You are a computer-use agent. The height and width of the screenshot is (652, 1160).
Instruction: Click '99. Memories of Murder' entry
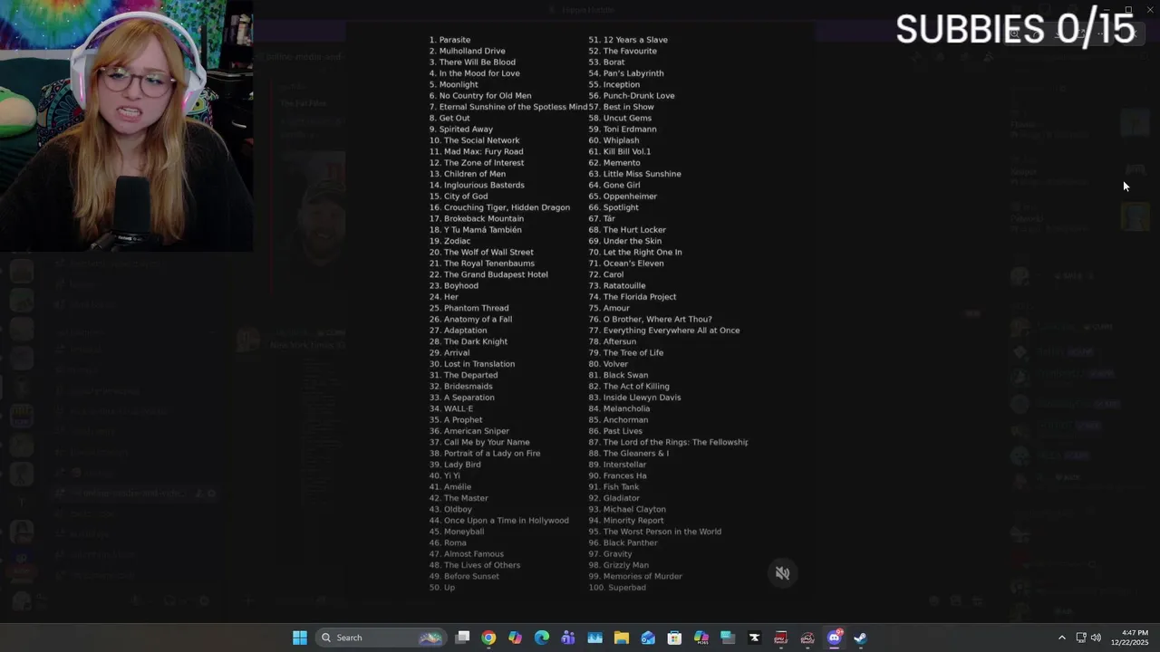point(635,576)
